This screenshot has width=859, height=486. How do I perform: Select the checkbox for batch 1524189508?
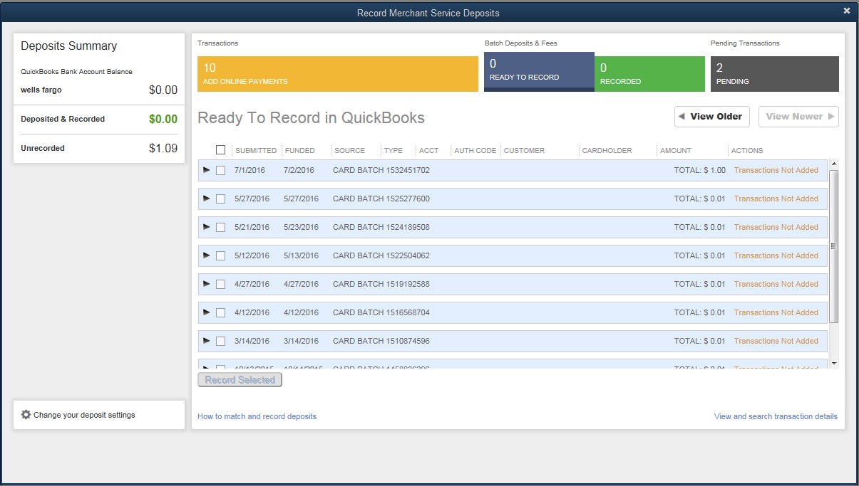(220, 227)
